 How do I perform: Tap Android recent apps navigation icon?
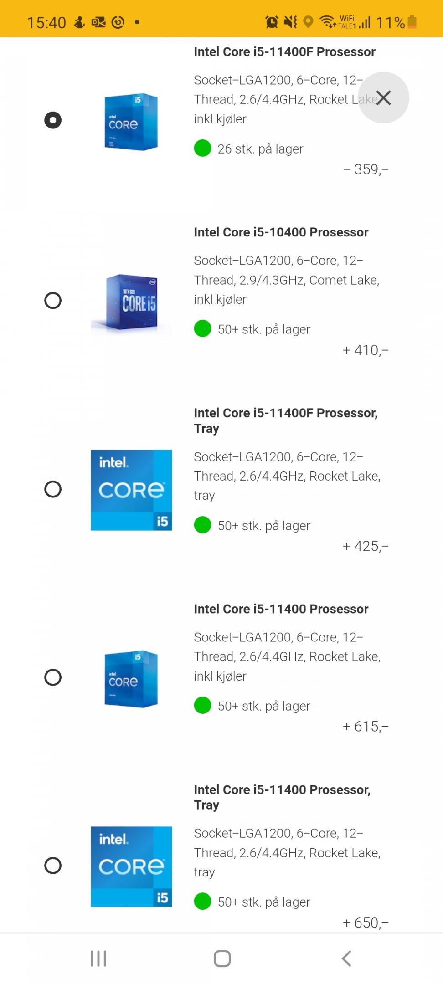pyautogui.click(x=98, y=958)
